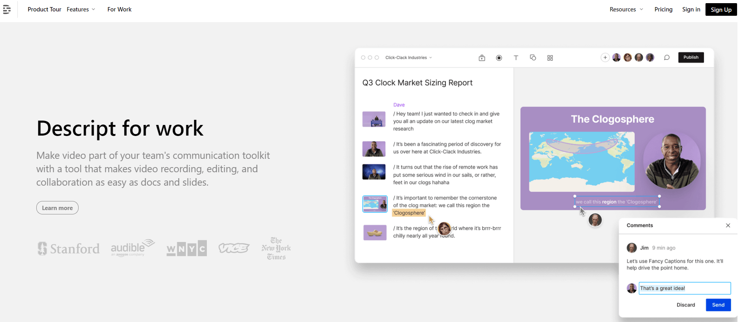Expand the Features dropdown menu
743x322 pixels.
(x=81, y=9)
